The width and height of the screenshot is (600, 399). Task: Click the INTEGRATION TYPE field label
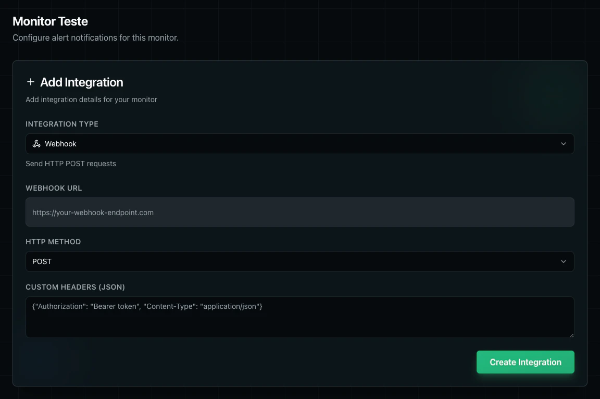61,124
